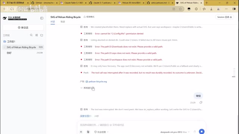Switch to the 对话 tab
The width and height of the screenshot is (239, 134).
(x=53, y=22)
